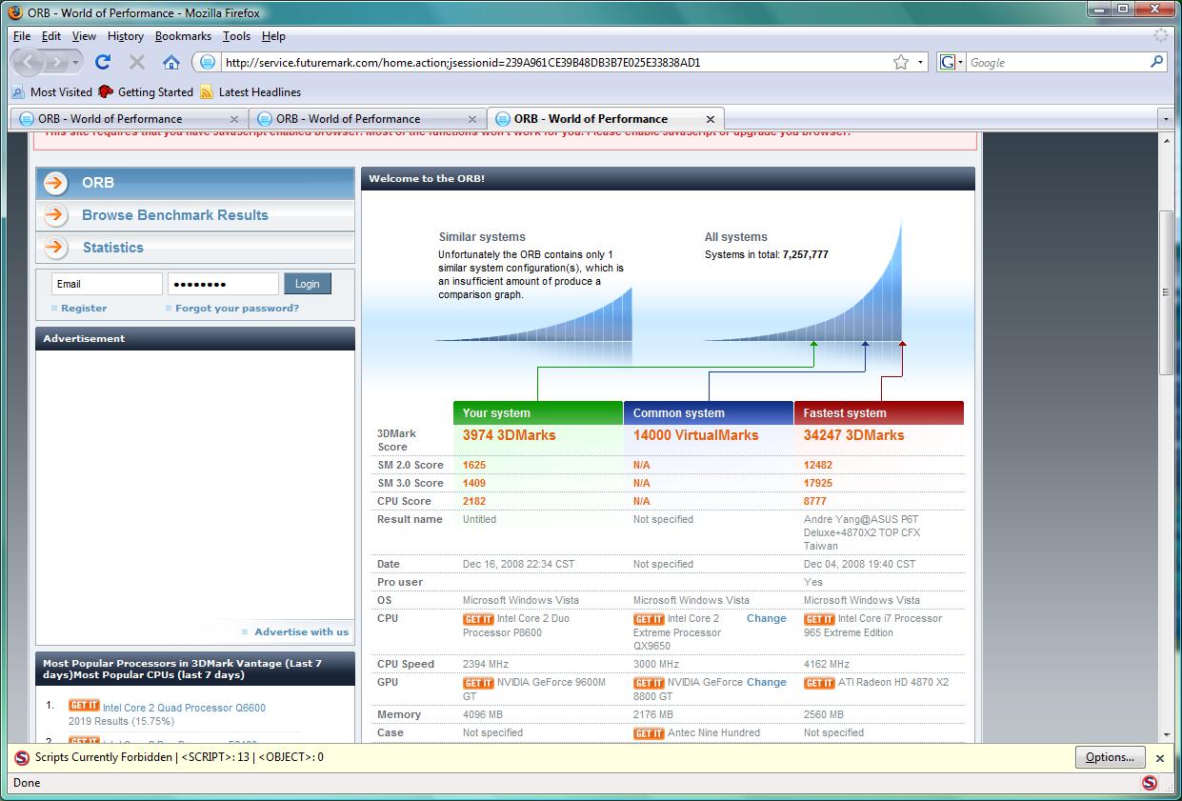Click GET IT badge for Core 2 Duo P8600
The width and height of the screenshot is (1182, 801).
pyautogui.click(x=478, y=619)
